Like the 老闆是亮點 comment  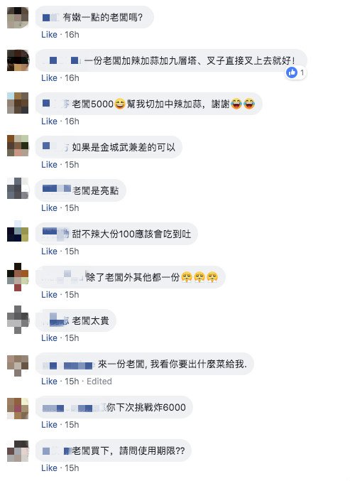(50, 208)
